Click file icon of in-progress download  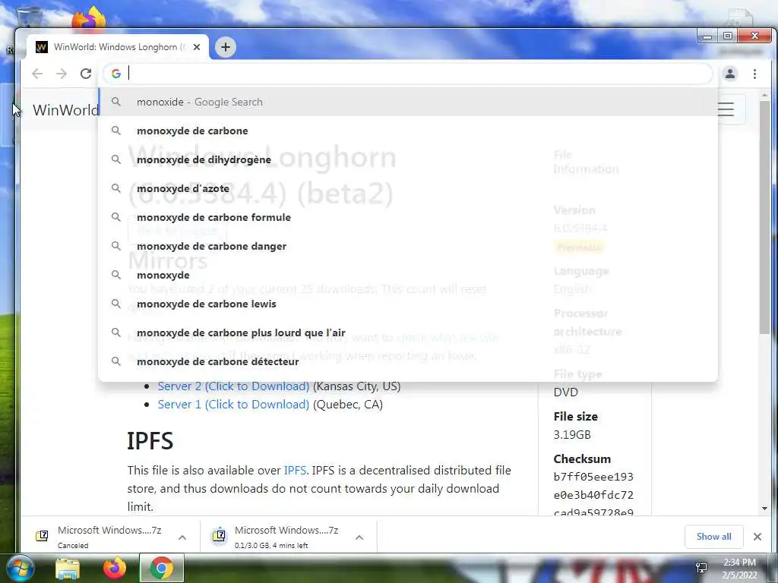219,536
